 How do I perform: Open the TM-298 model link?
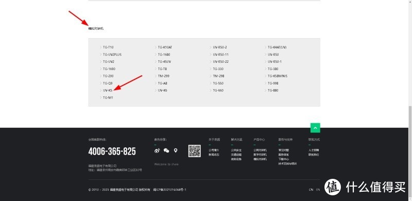[x=218, y=76]
